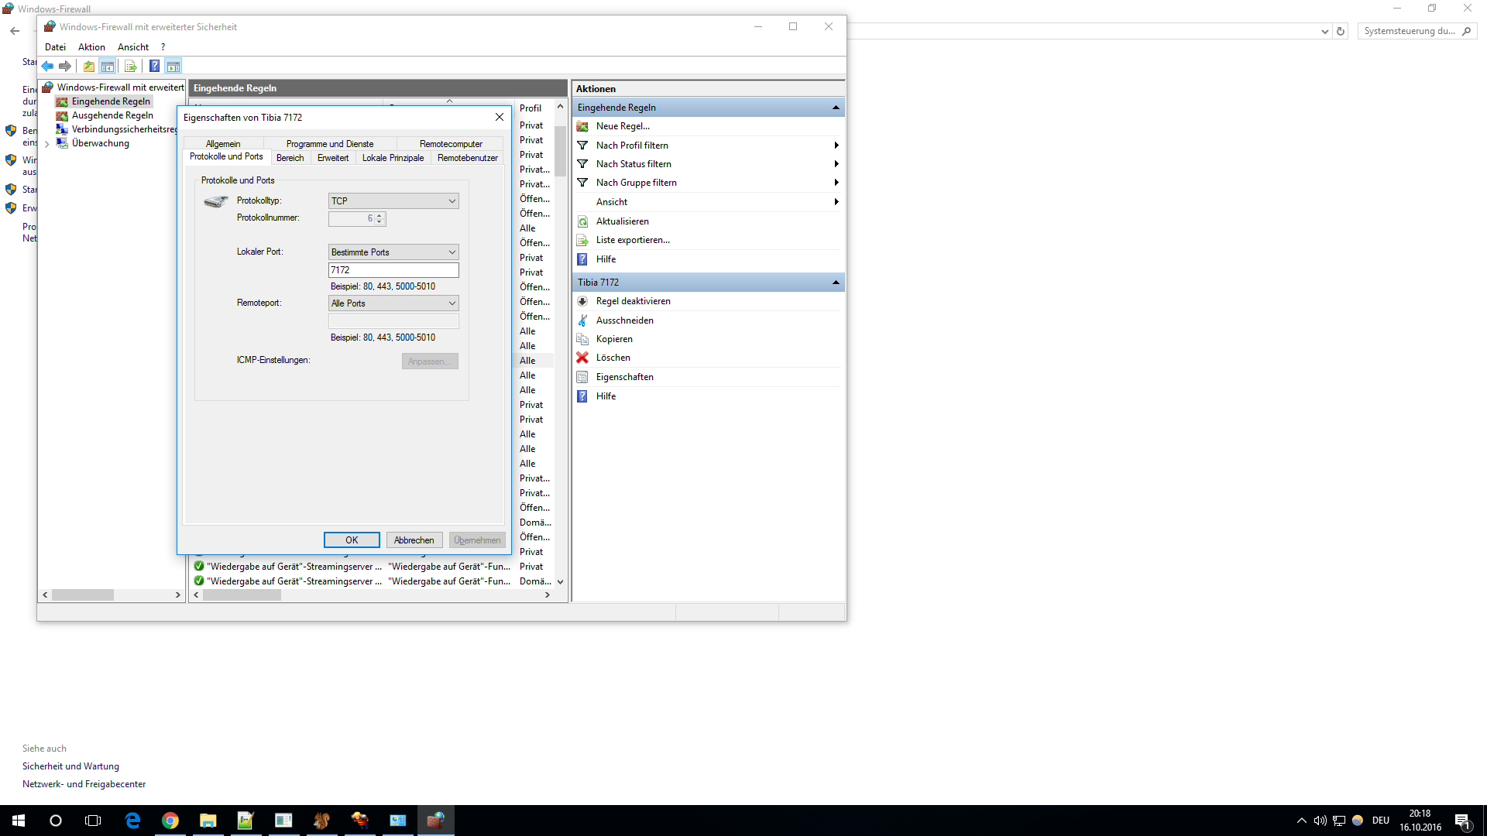1487x836 pixels.
Task: Open the Lokaler Port dropdown showing Bestimmte Ports
Action: (393, 252)
